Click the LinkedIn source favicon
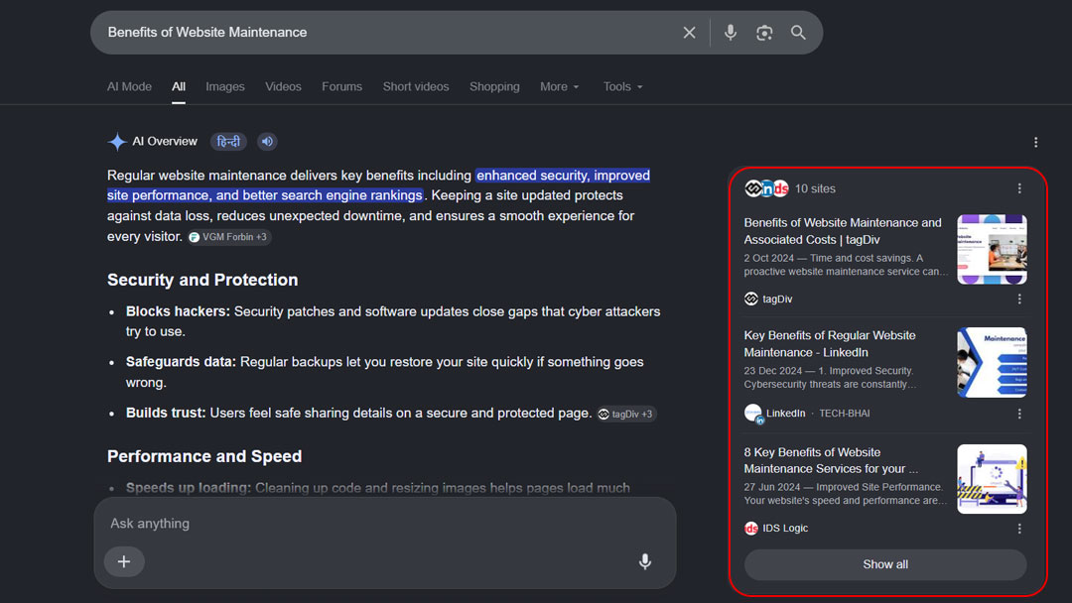The width and height of the screenshot is (1072, 603). (x=753, y=414)
